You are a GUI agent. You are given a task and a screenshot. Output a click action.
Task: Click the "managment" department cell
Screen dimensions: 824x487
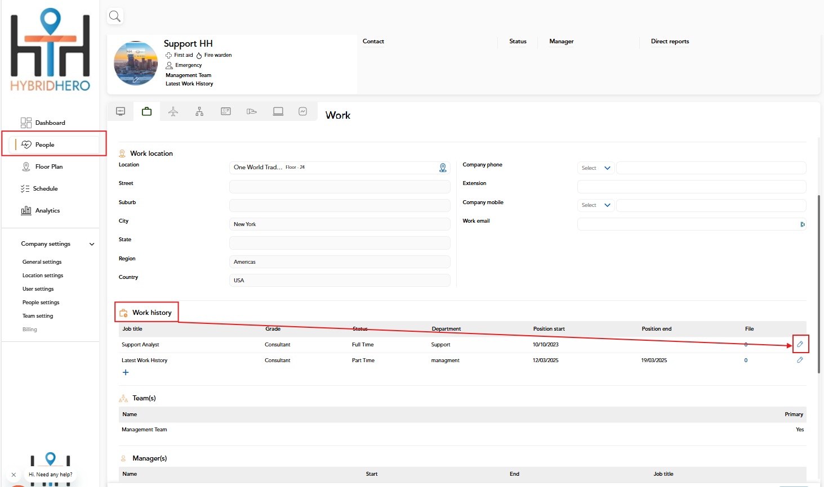445,360
